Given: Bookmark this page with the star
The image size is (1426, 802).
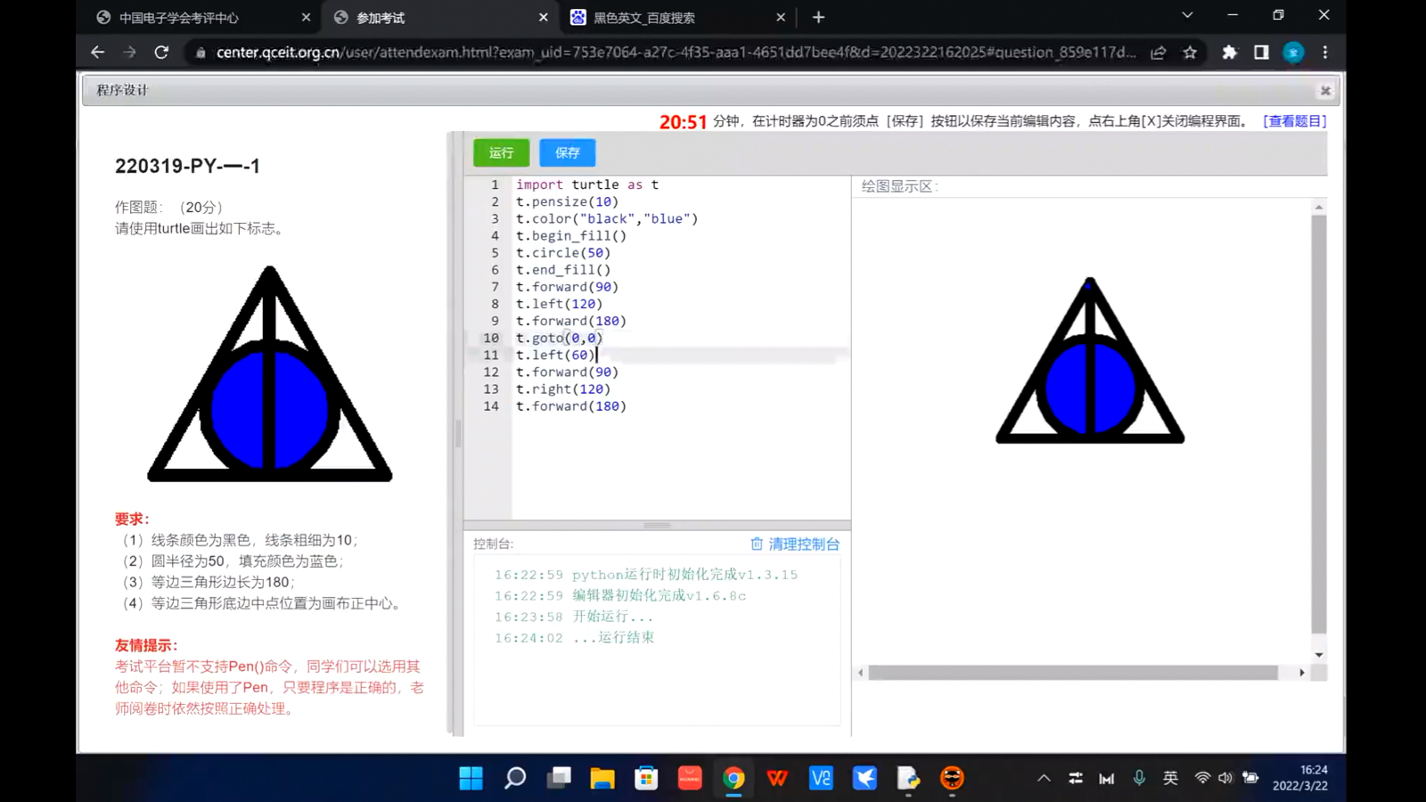Looking at the screenshot, I should tap(1190, 53).
